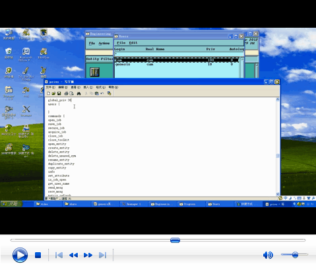Viewport: 316px width, 270px height.
Task: Click the padlock shortcut icon on the desktop
Action: tap(26, 131)
